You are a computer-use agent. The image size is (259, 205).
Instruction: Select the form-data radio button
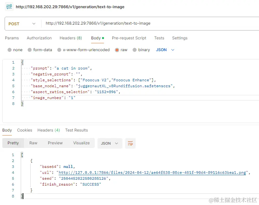click(30, 50)
